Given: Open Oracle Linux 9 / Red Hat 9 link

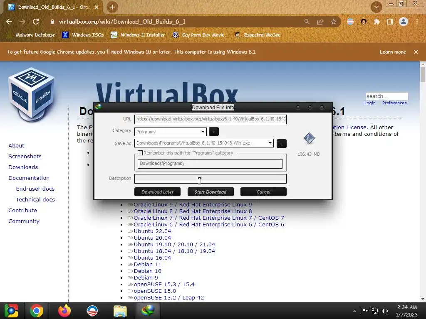Looking at the screenshot, I should point(193,205).
